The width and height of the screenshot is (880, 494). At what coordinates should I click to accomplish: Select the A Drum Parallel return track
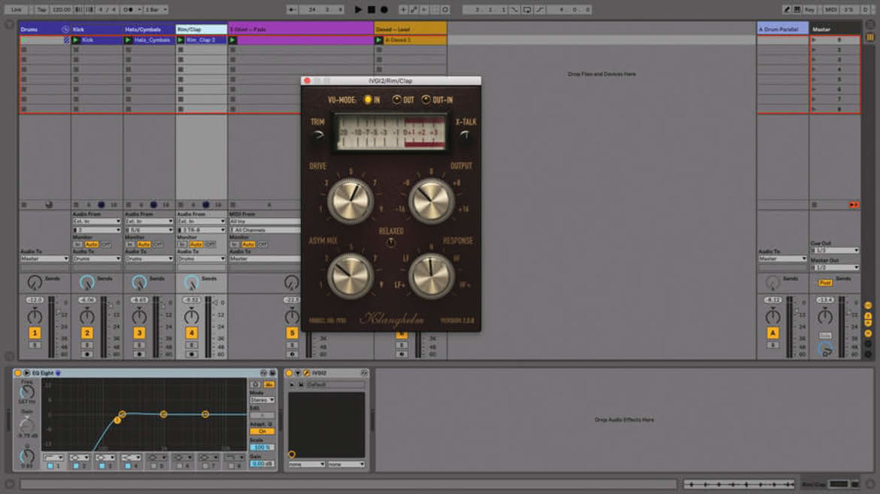tap(782, 29)
